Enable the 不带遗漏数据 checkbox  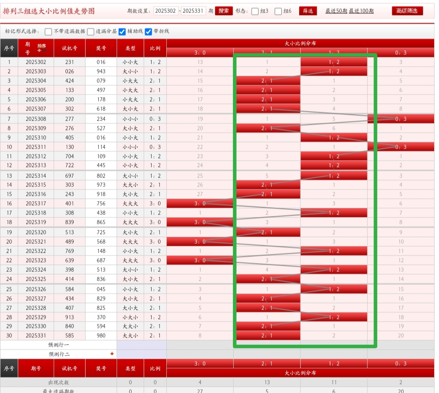[48, 32]
